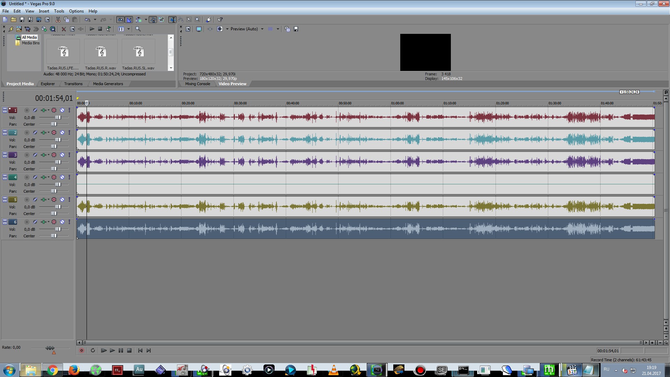Viewport: 670px width, 377px height.
Task: Open the File menu
Action: point(6,11)
